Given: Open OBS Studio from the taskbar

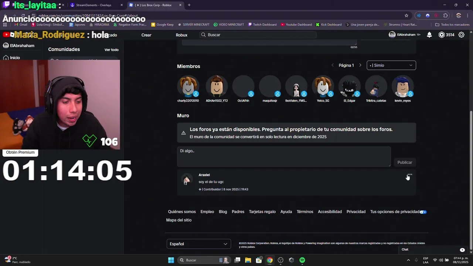Looking at the screenshot, I should coord(280,260).
